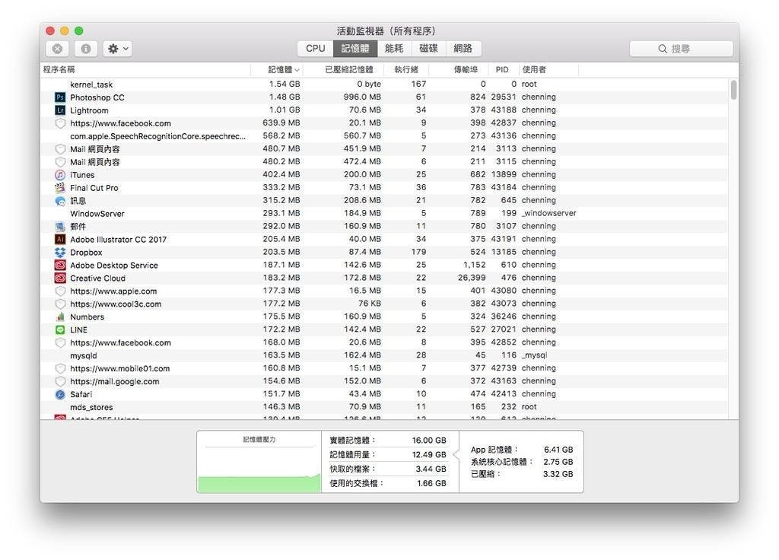The height and width of the screenshot is (560, 779).
Task: Click the iTunes process icon
Action: pyautogui.click(x=60, y=175)
